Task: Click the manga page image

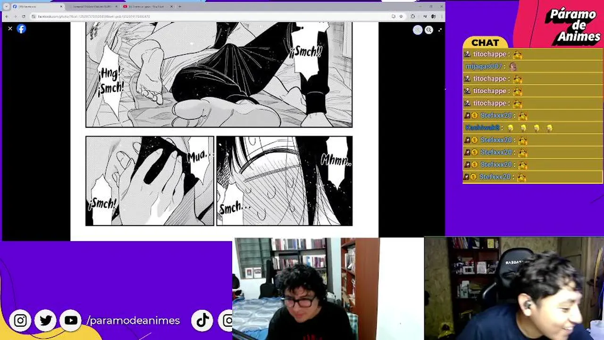Action: coord(224,131)
